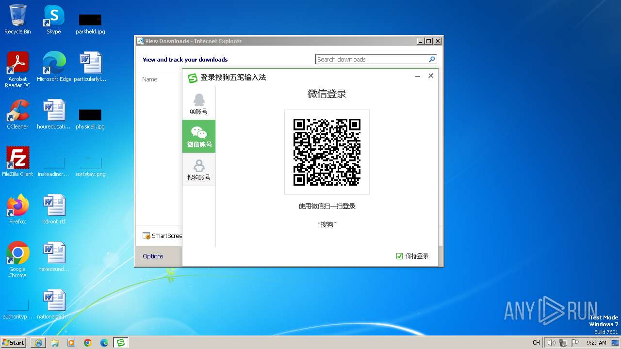Image resolution: width=621 pixels, height=349 pixels.
Task: Select the 搜狗账号 login tab
Action: 199,169
